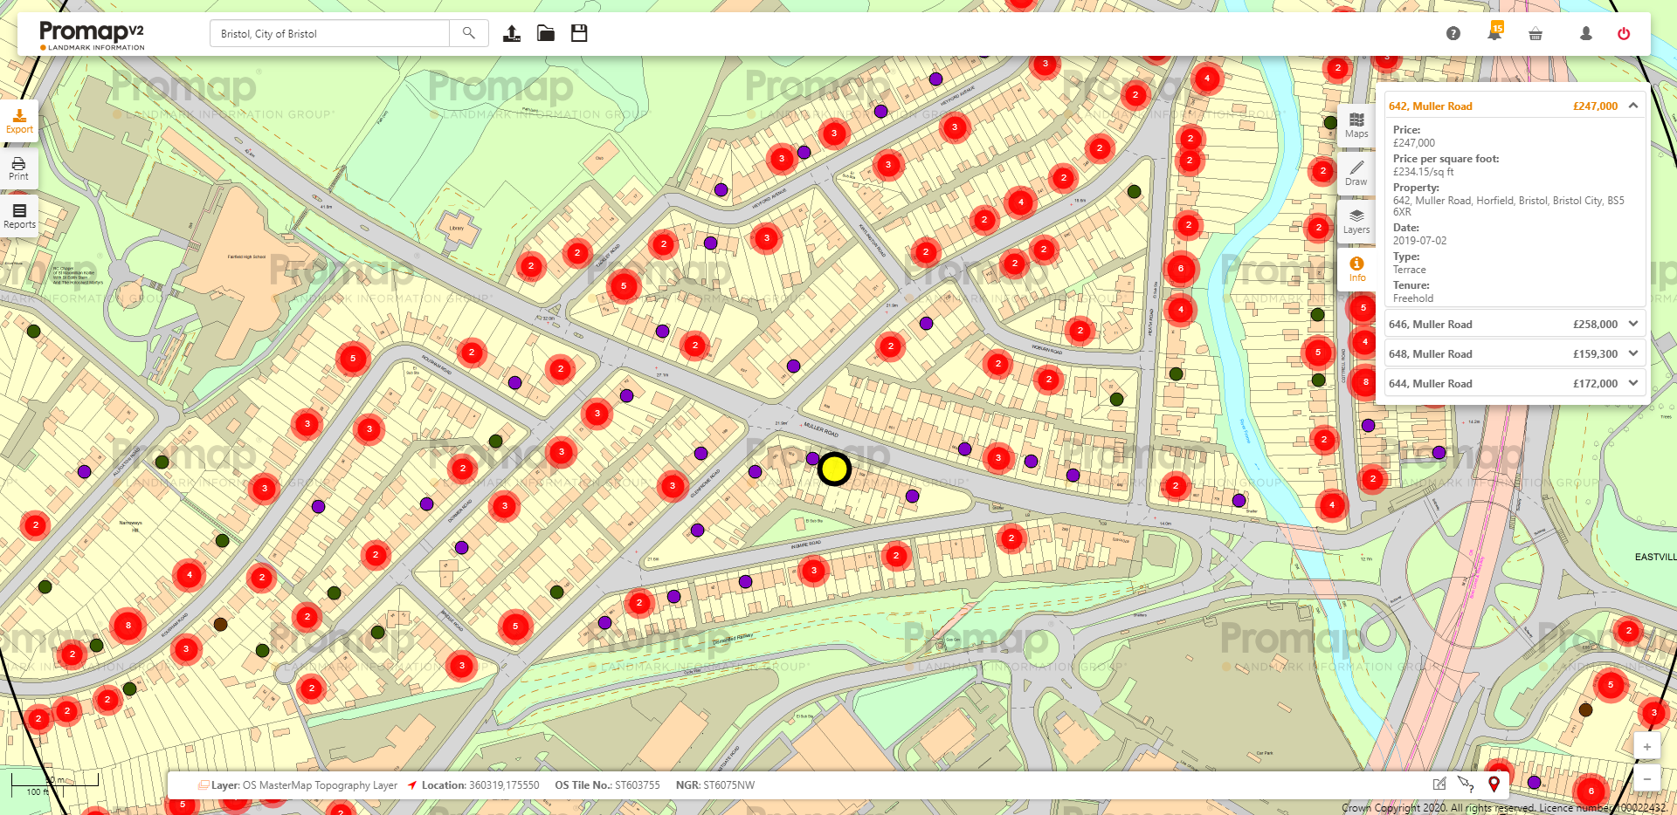This screenshot has width=1677, height=815.
Task: Click the £258,000 price for 646 Muller Road
Action: tap(1595, 325)
